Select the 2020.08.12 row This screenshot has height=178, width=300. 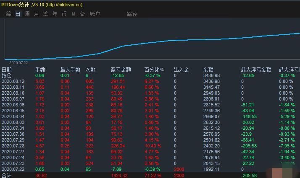point(150,82)
